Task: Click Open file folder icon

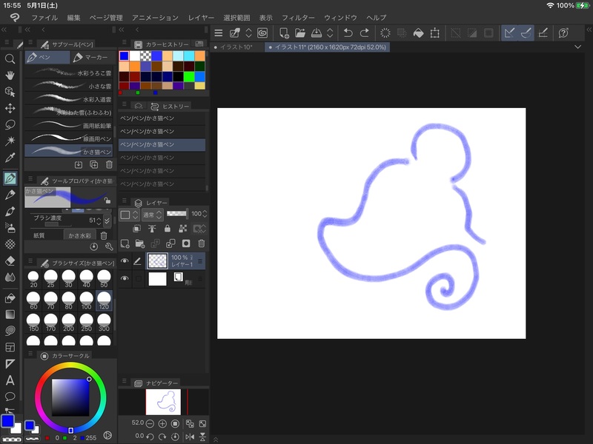Action: point(300,33)
